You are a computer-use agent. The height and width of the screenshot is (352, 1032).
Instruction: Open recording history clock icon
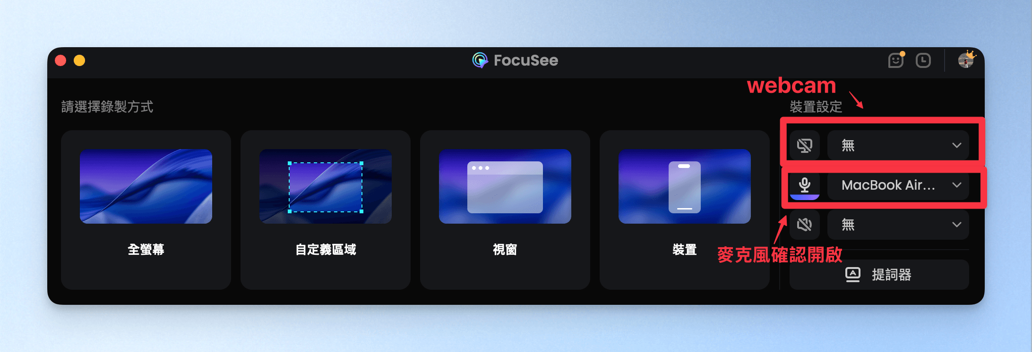click(x=923, y=61)
